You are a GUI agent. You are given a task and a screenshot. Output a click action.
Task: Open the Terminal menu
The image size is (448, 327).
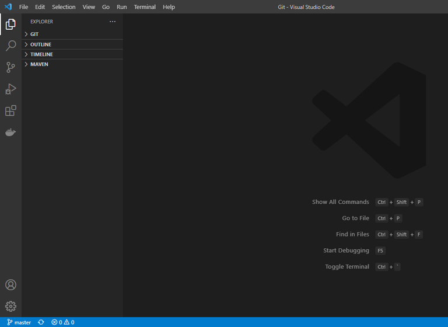(x=145, y=7)
